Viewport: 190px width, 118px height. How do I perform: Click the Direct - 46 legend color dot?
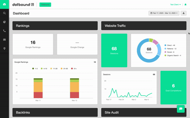point(165,45)
